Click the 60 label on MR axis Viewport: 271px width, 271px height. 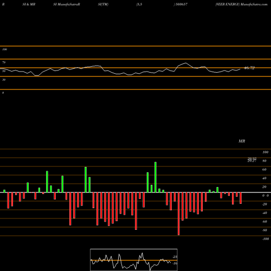click(x=264, y=170)
